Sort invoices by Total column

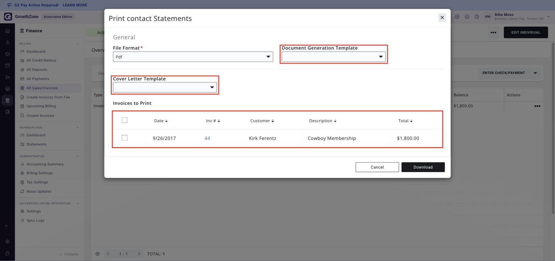[405, 121]
